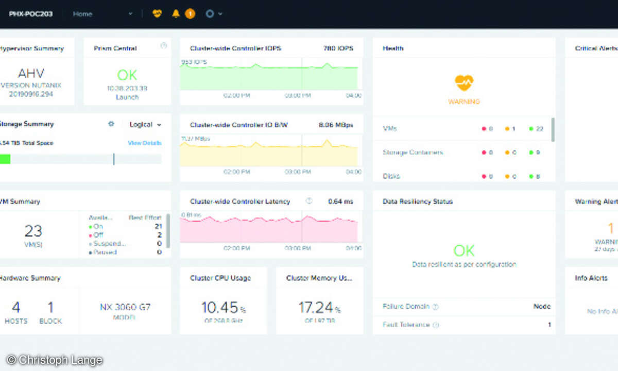Click the orange 1 count for VMs
This screenshot has width=618, height=371.
(510, 128)
